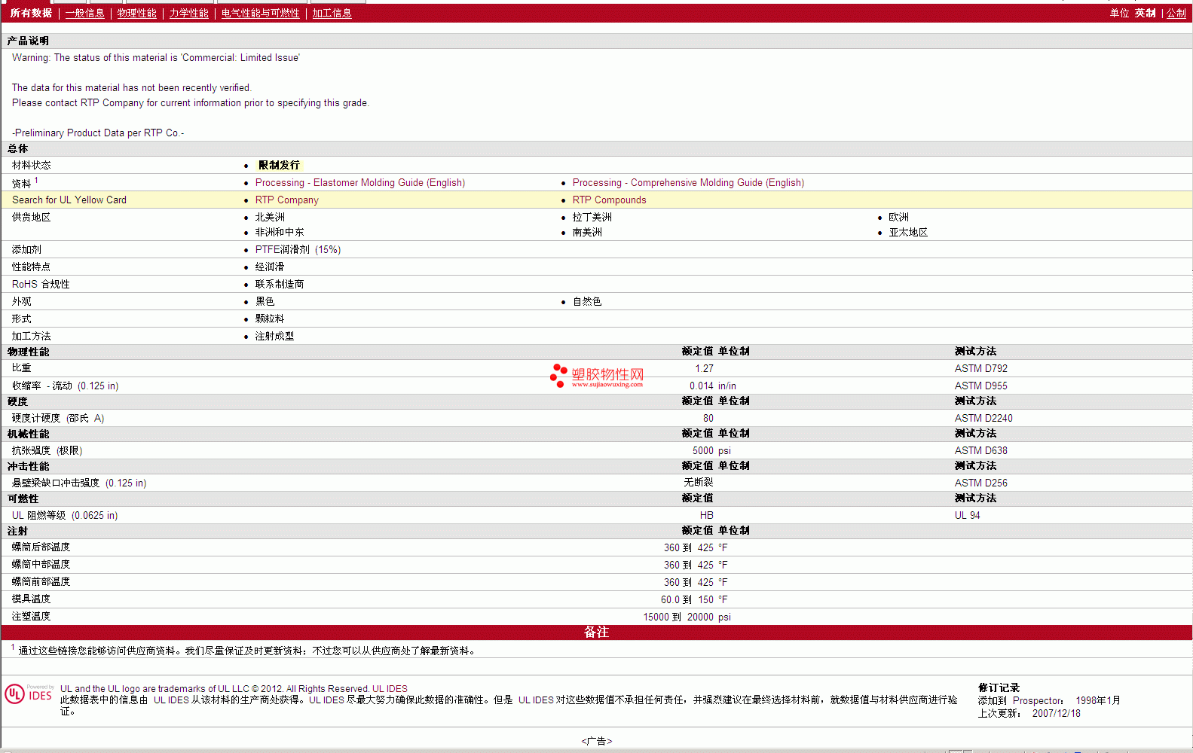Open the 加工信息 tab
The width and height of the screenshot is (1193, 753).
(x=332, y=14)
